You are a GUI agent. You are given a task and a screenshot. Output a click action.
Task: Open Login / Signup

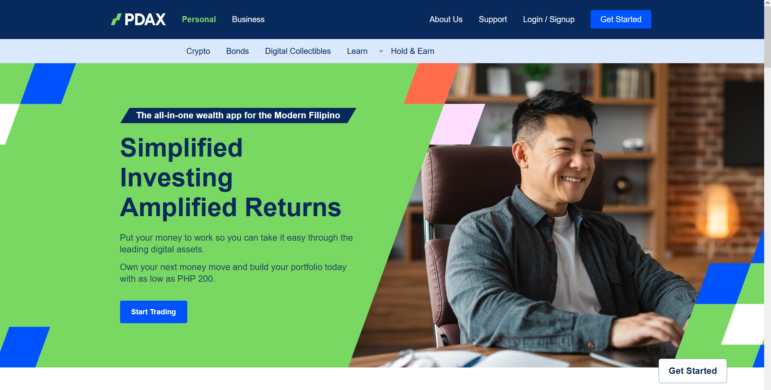tap(549, 19)
